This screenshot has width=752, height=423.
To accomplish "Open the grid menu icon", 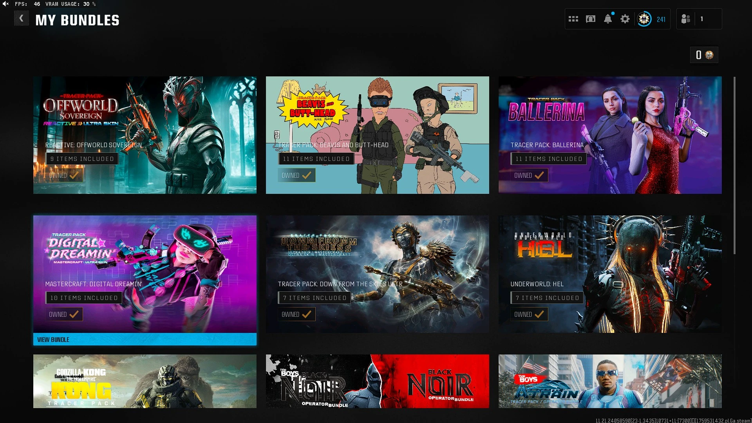I will pyautogui.click(x=573, y=19).
